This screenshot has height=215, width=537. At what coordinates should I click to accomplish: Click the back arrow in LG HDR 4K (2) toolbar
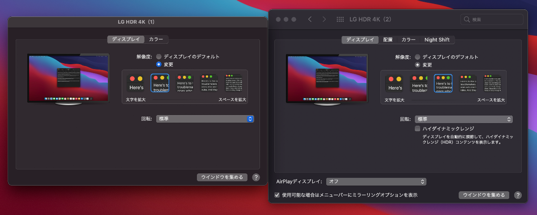click(x=310, y=20)
